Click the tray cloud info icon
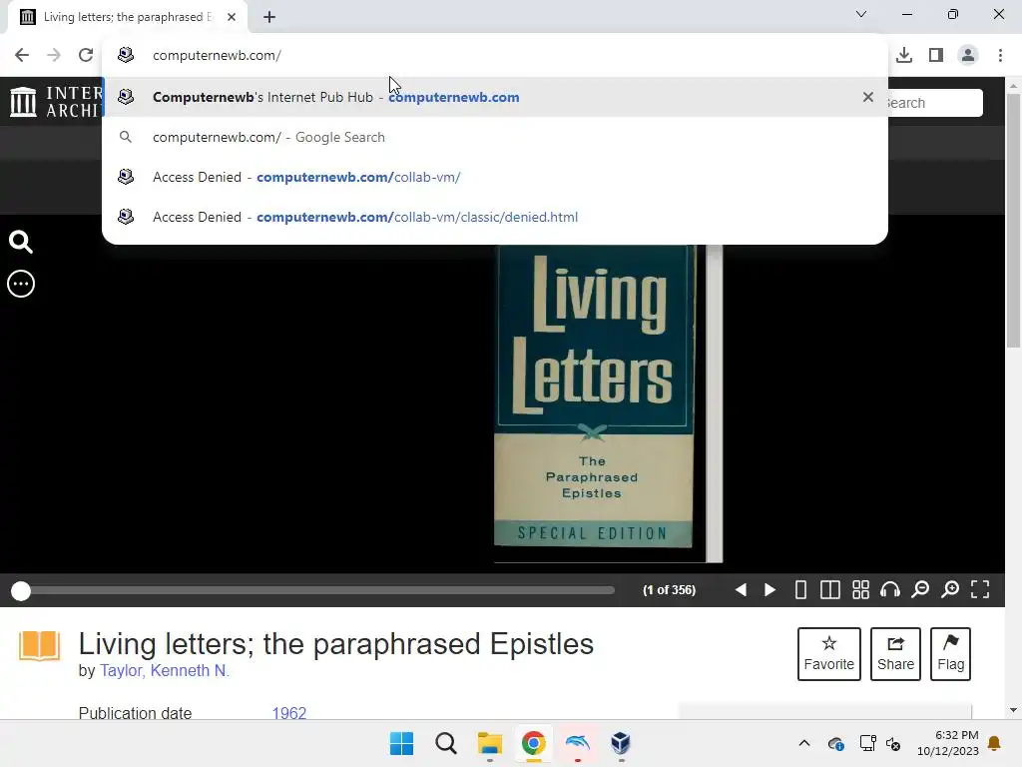The image size is (1022, 767). tap(836, 743)
